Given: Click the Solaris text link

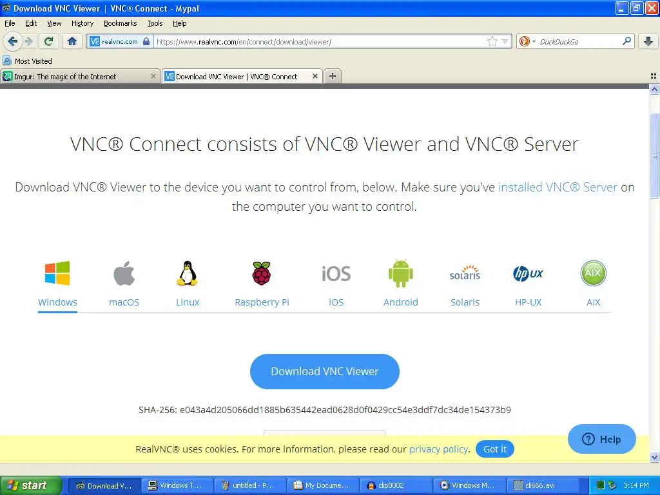Looking at the screenshot, I should 465,302.
